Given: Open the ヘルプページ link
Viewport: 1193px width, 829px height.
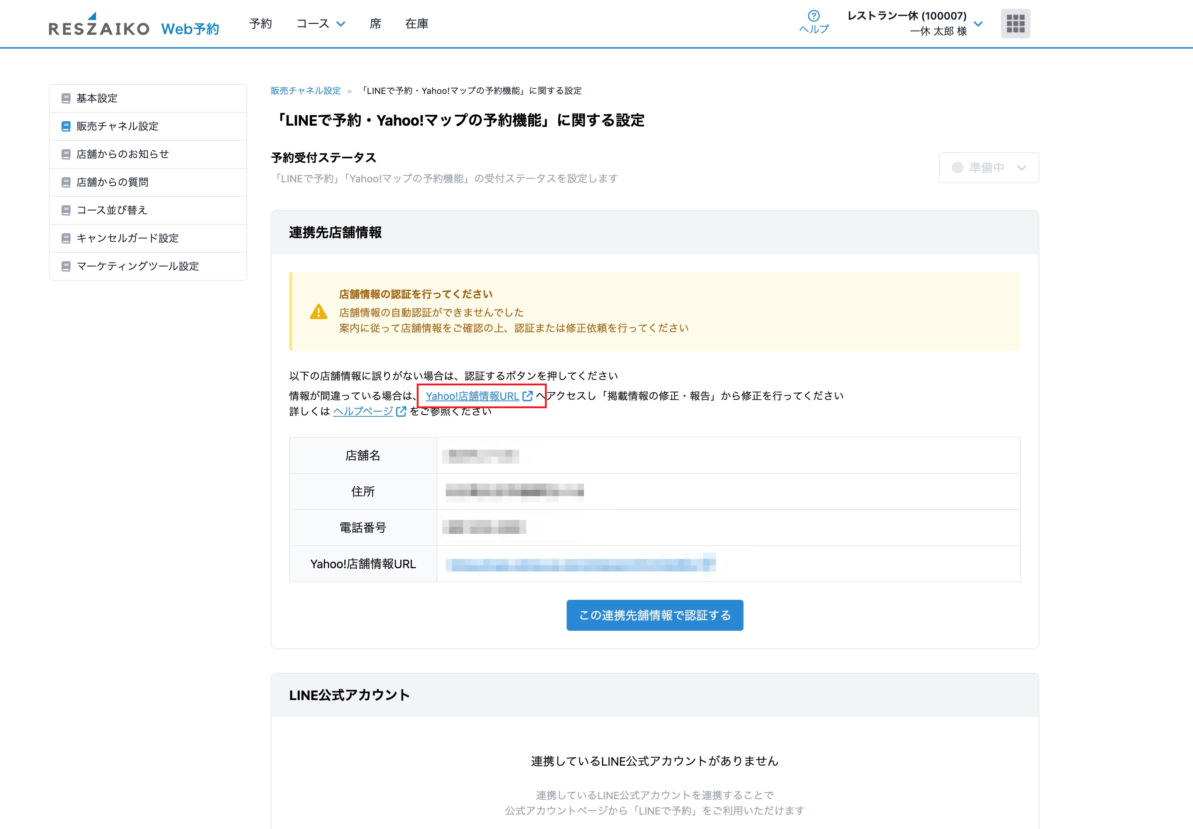Looking at the screenshot, I should [363, 412].
